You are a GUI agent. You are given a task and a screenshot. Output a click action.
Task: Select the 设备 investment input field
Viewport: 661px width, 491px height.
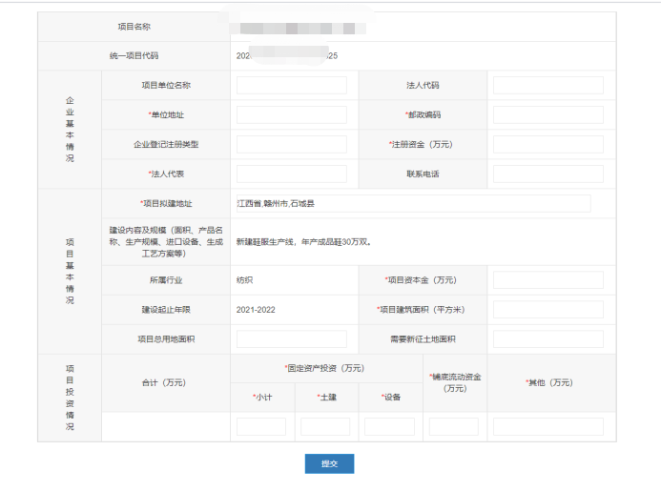(x=389, y=427)
